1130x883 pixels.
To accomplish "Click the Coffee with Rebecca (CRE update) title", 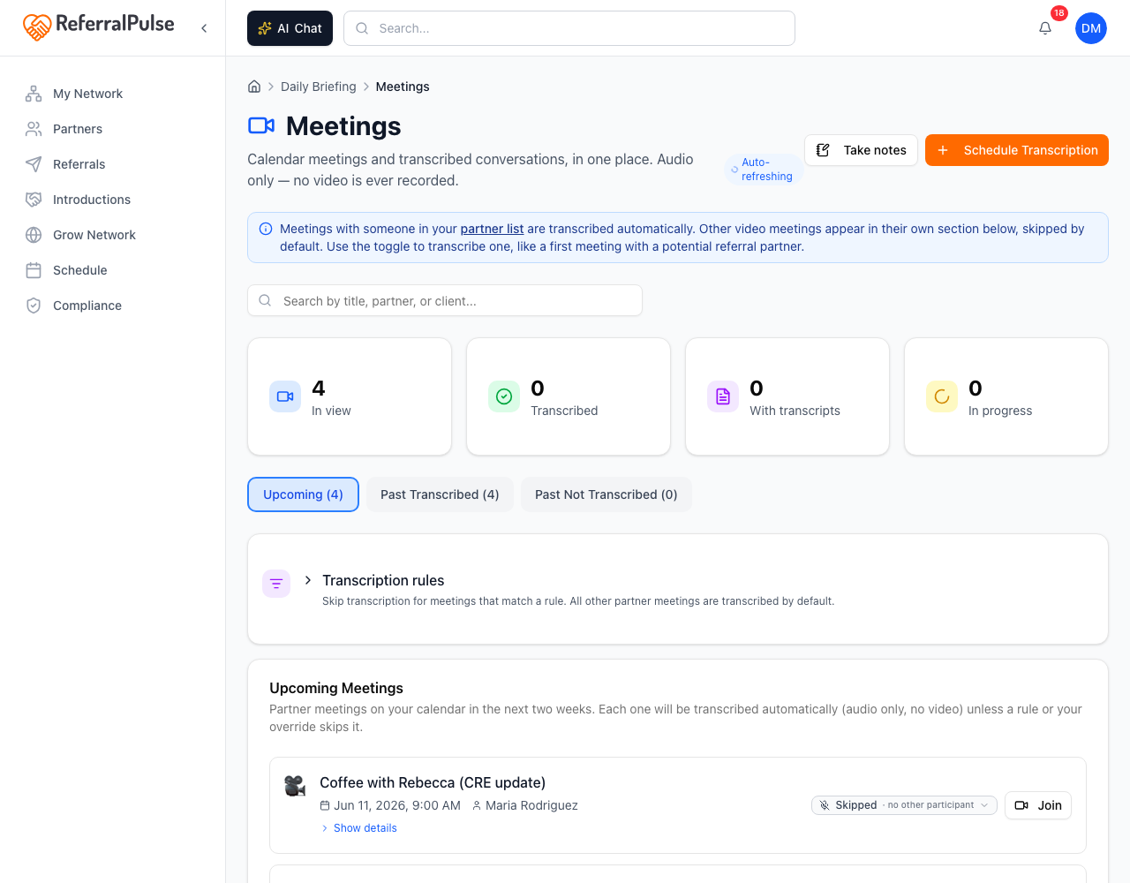I will click(x=433, y=782).
